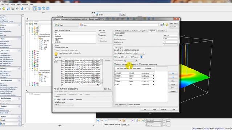Enable Create vertical well checkbox
The image size is (232, 130).
coord(55,48)
